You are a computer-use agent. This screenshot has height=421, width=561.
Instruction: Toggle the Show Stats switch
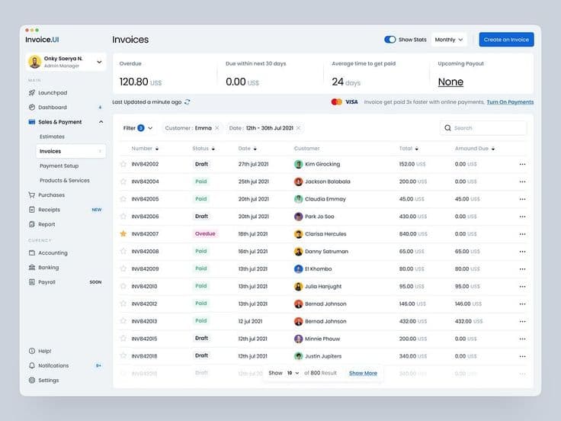click(390, 40)
